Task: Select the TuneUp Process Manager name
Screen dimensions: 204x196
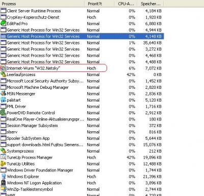Action: tap(30, 158)
